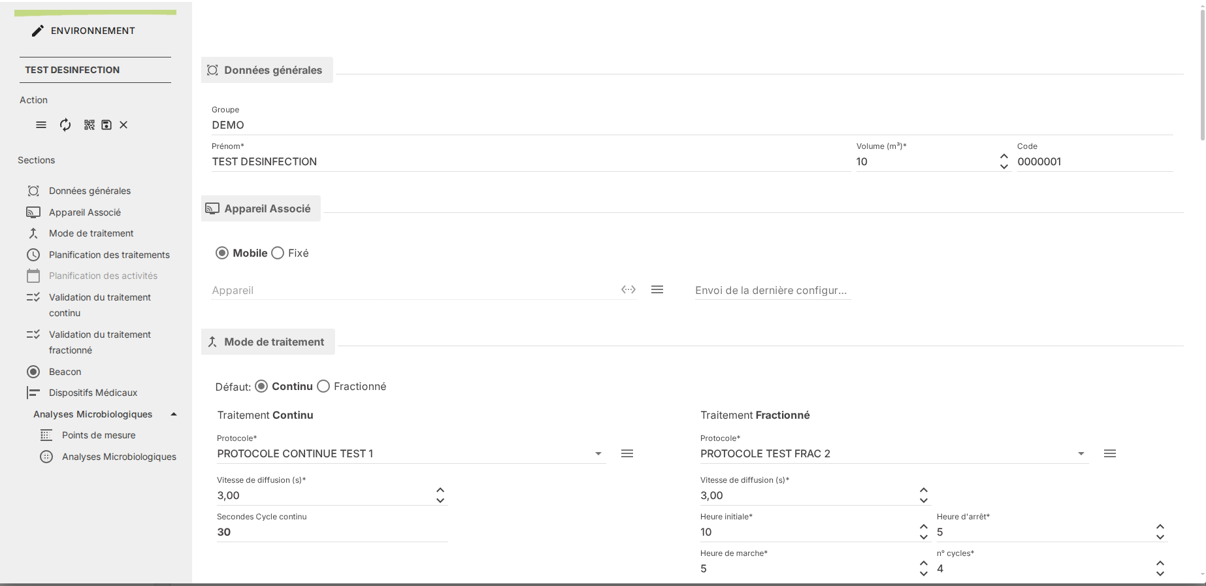
Task: Open the menu icon next to Appareil field
Action: point(657,289)
